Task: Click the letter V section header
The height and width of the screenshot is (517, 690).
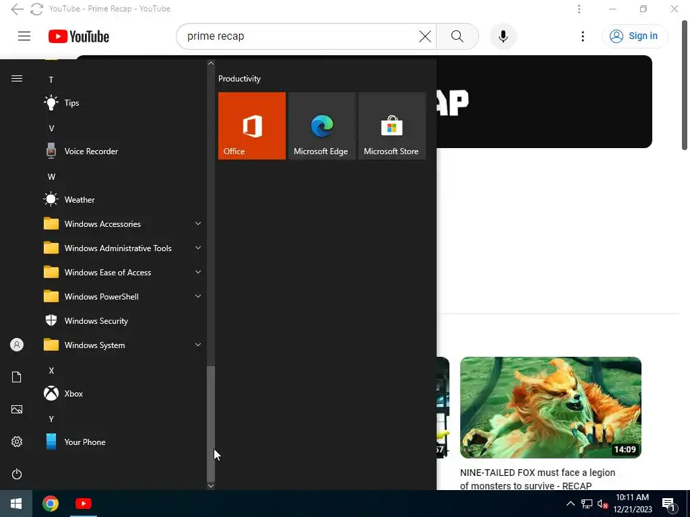Action: 51,129
